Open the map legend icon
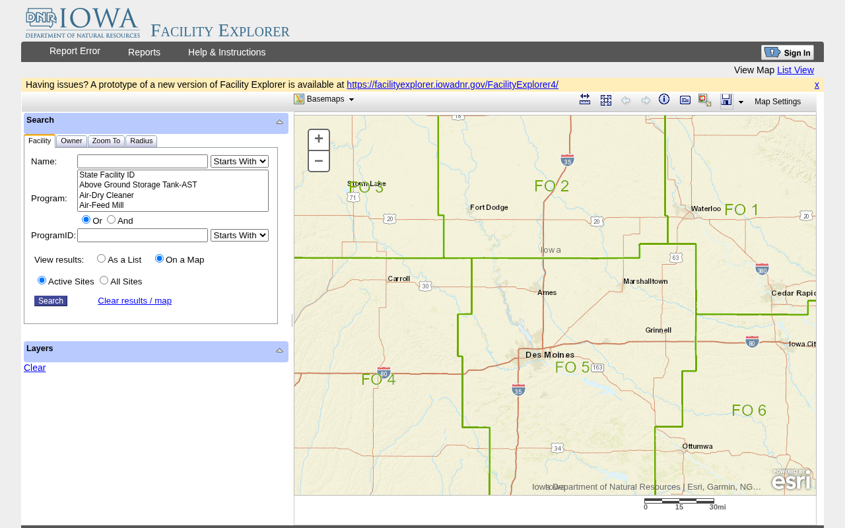The height and width of the screenshot is (528, 845). point(685,100)
